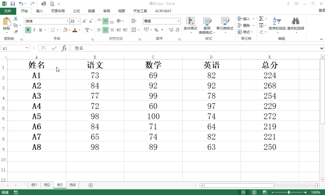Switch to sheet 例4
Image resolution: width=325 pixels, height=195 pixels.
click(72, 185)
